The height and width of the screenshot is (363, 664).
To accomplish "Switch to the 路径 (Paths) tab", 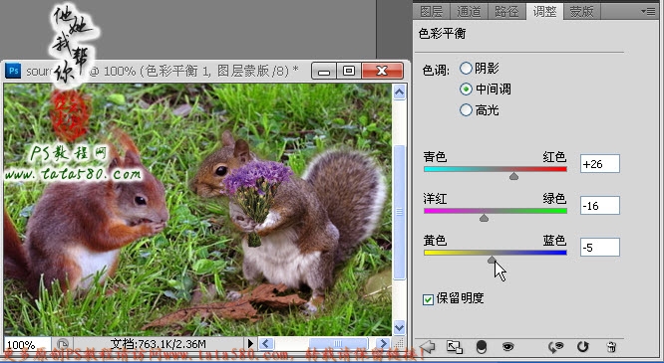I will [x=506, y=12].
